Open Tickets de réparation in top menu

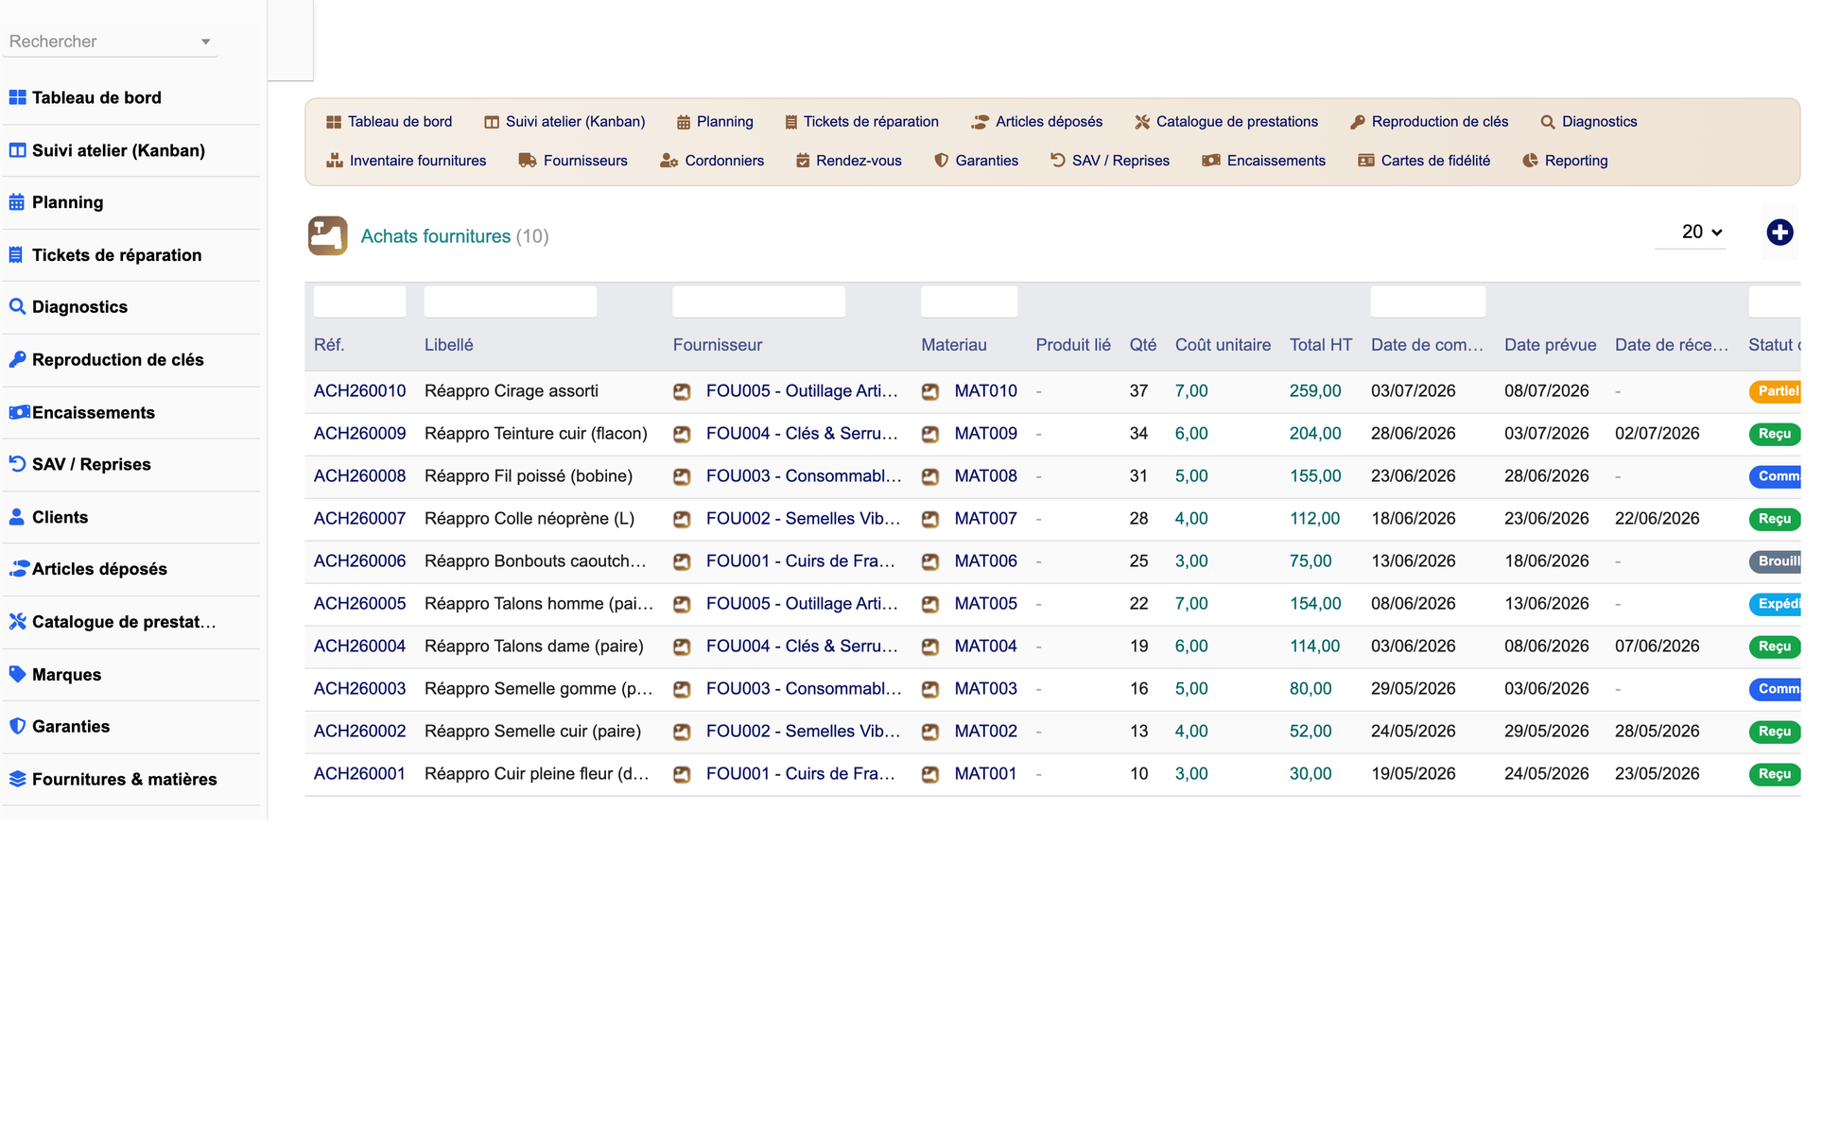click(861, 122)
